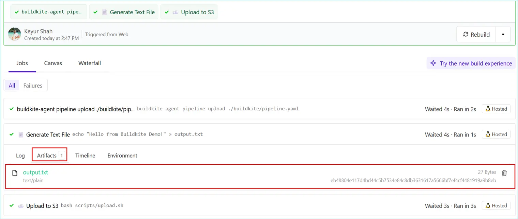Switch to the Timeline tab
The height and width of the screenshot is (219, 518).
[85, 156]
